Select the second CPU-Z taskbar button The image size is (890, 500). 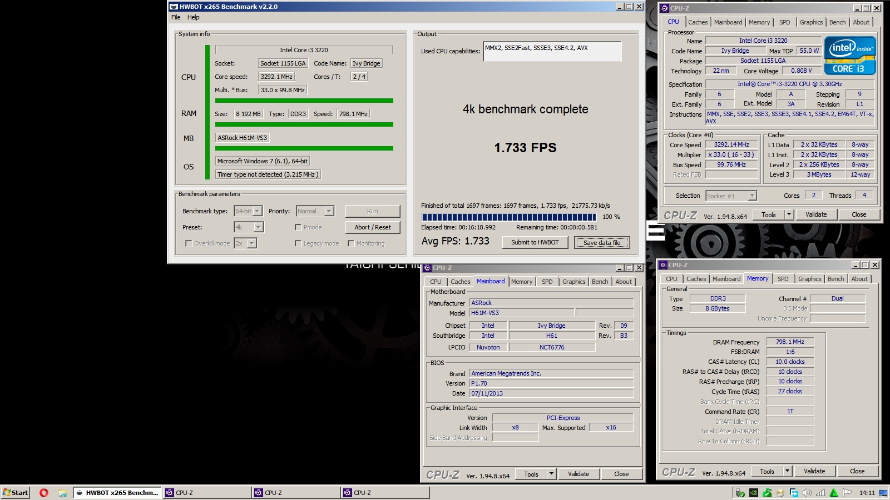pos(295,493)
